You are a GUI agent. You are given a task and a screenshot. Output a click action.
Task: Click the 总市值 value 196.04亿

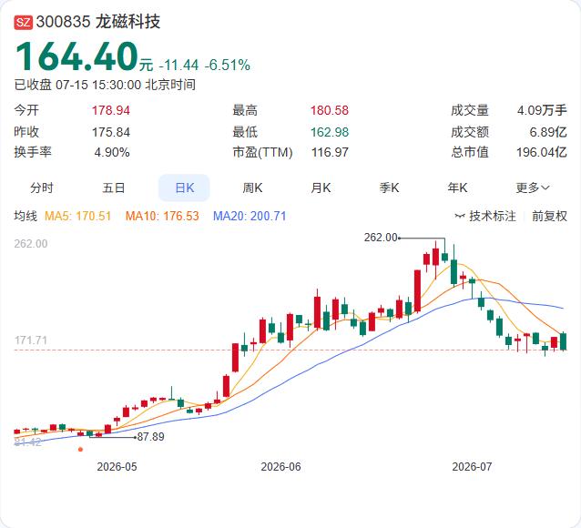[542, 152]
